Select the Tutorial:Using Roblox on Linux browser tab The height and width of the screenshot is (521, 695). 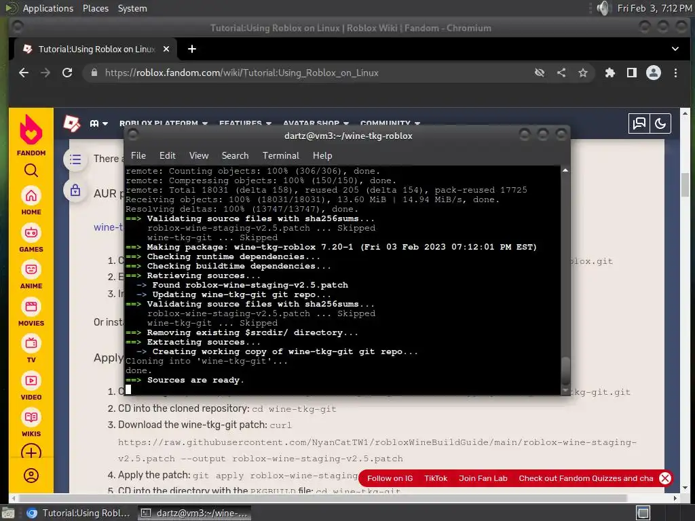96,49
